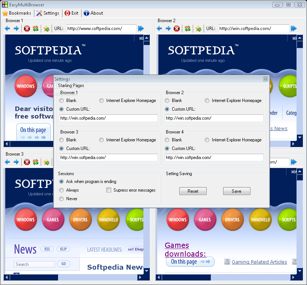Click the Forward arrow in Browser 1
The height and width of the screenshot is (285, 307).
tap(16, 28)
